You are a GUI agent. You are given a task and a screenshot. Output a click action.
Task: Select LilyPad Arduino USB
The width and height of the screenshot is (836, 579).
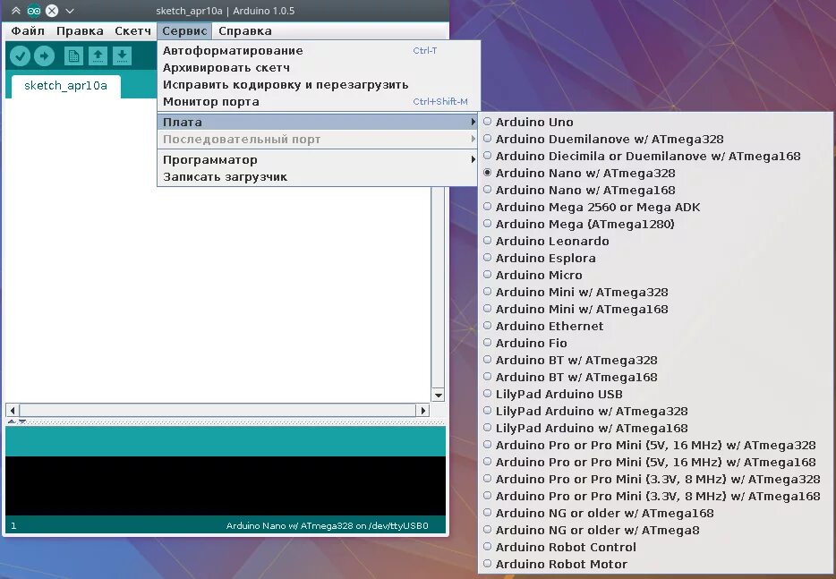click(655, 395)
